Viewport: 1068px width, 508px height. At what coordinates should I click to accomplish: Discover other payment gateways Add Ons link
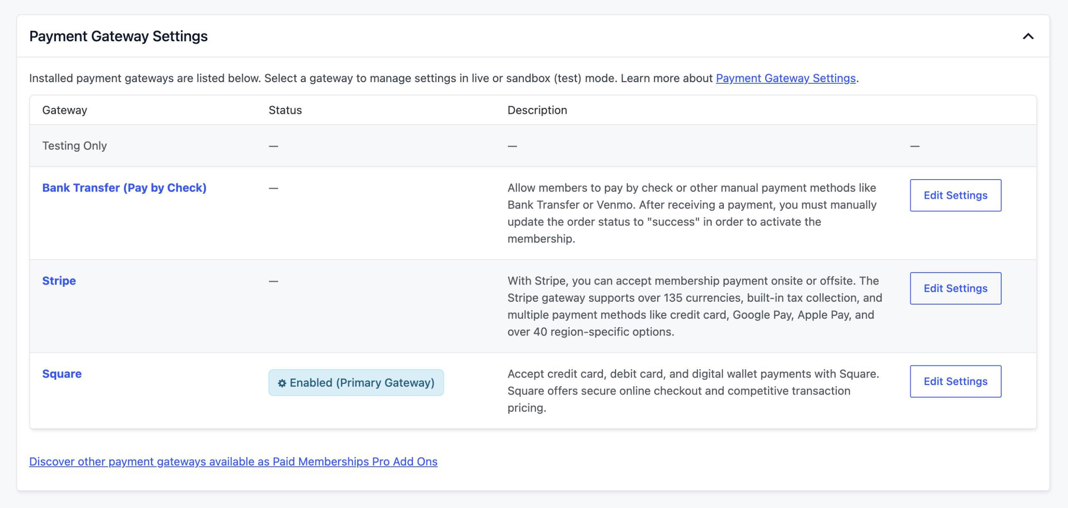(233, 462)
